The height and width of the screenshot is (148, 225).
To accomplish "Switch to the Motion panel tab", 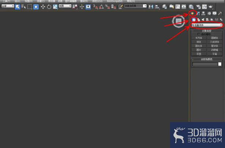I will tap(209, 14).
